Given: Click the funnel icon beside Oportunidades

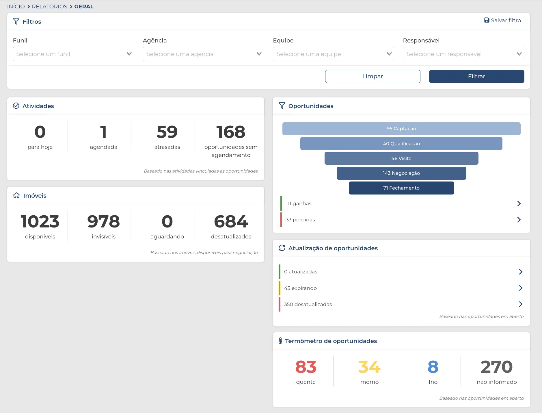Looking at the screenshot, I should [282, 106].
